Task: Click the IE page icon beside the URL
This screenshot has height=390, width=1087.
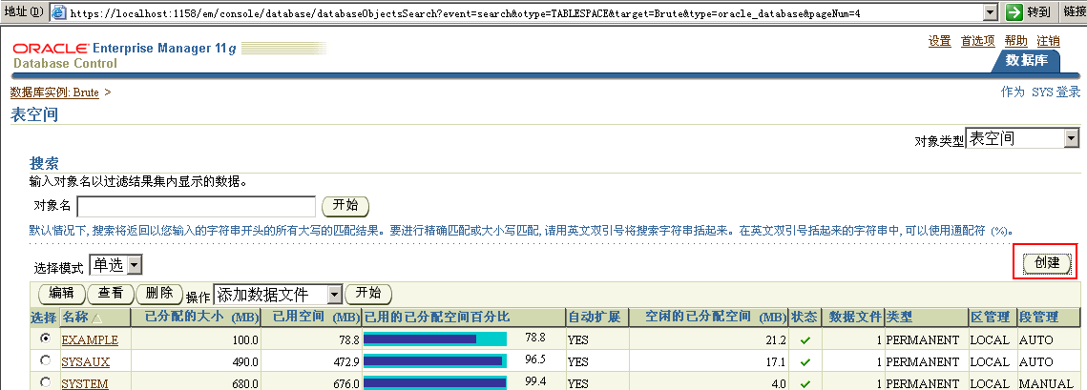Action: tap(60, 12)
